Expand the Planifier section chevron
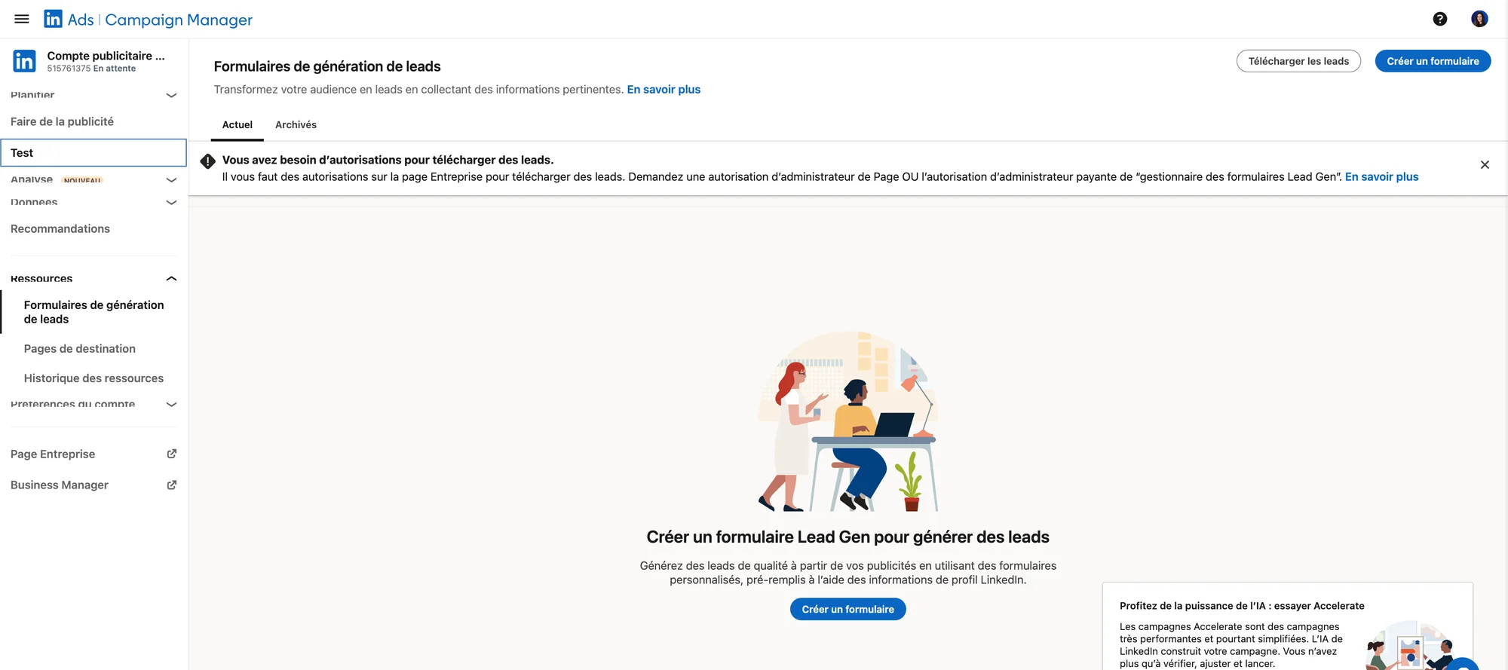 (x=171, y=95)
